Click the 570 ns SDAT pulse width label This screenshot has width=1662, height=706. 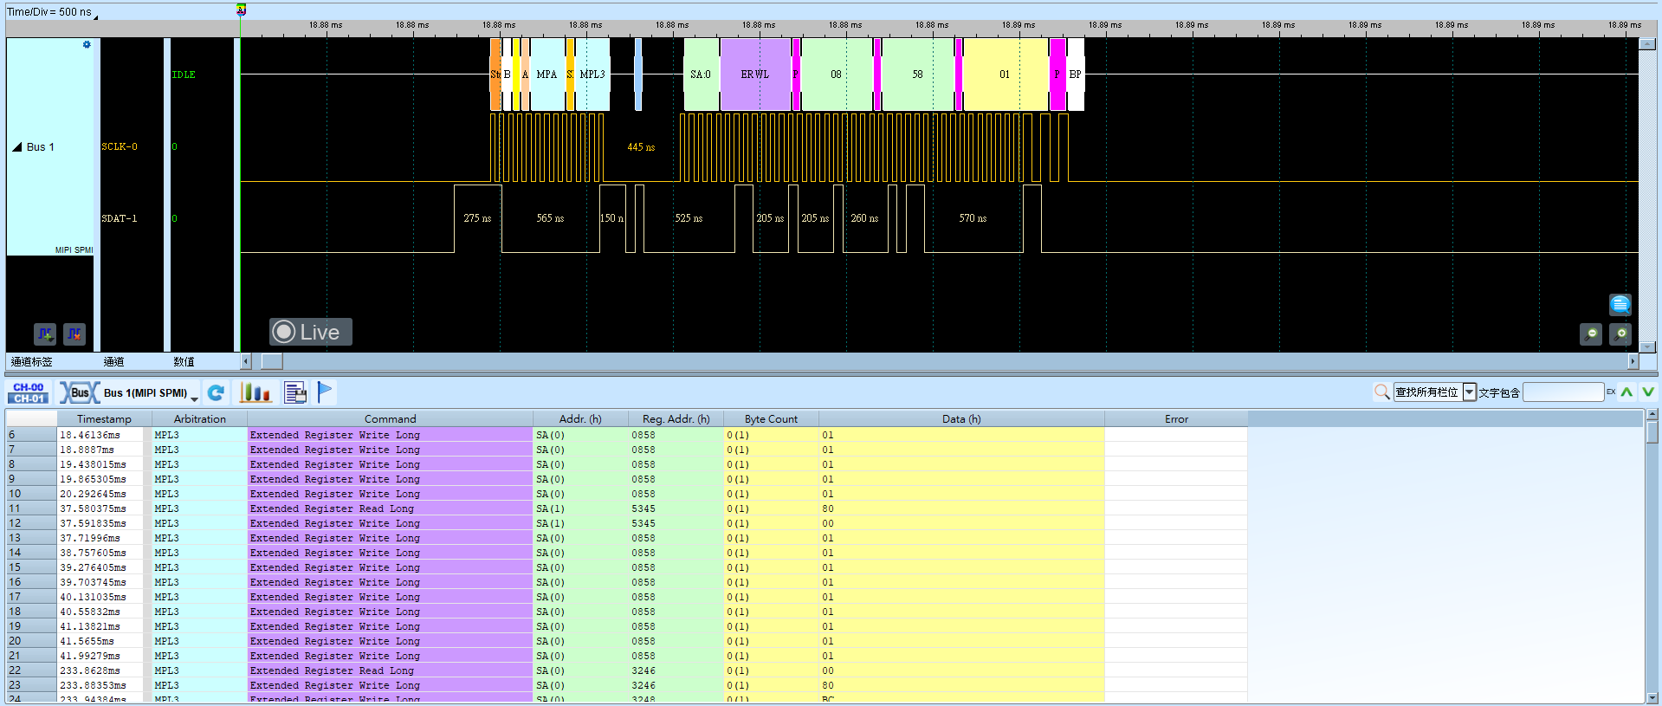click(x=973, y=218)
